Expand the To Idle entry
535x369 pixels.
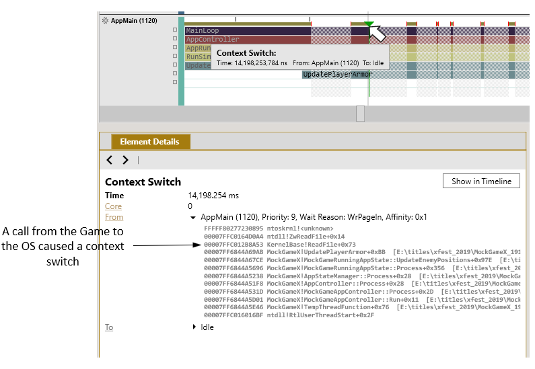pyautogui.click(x=194, y=327)
